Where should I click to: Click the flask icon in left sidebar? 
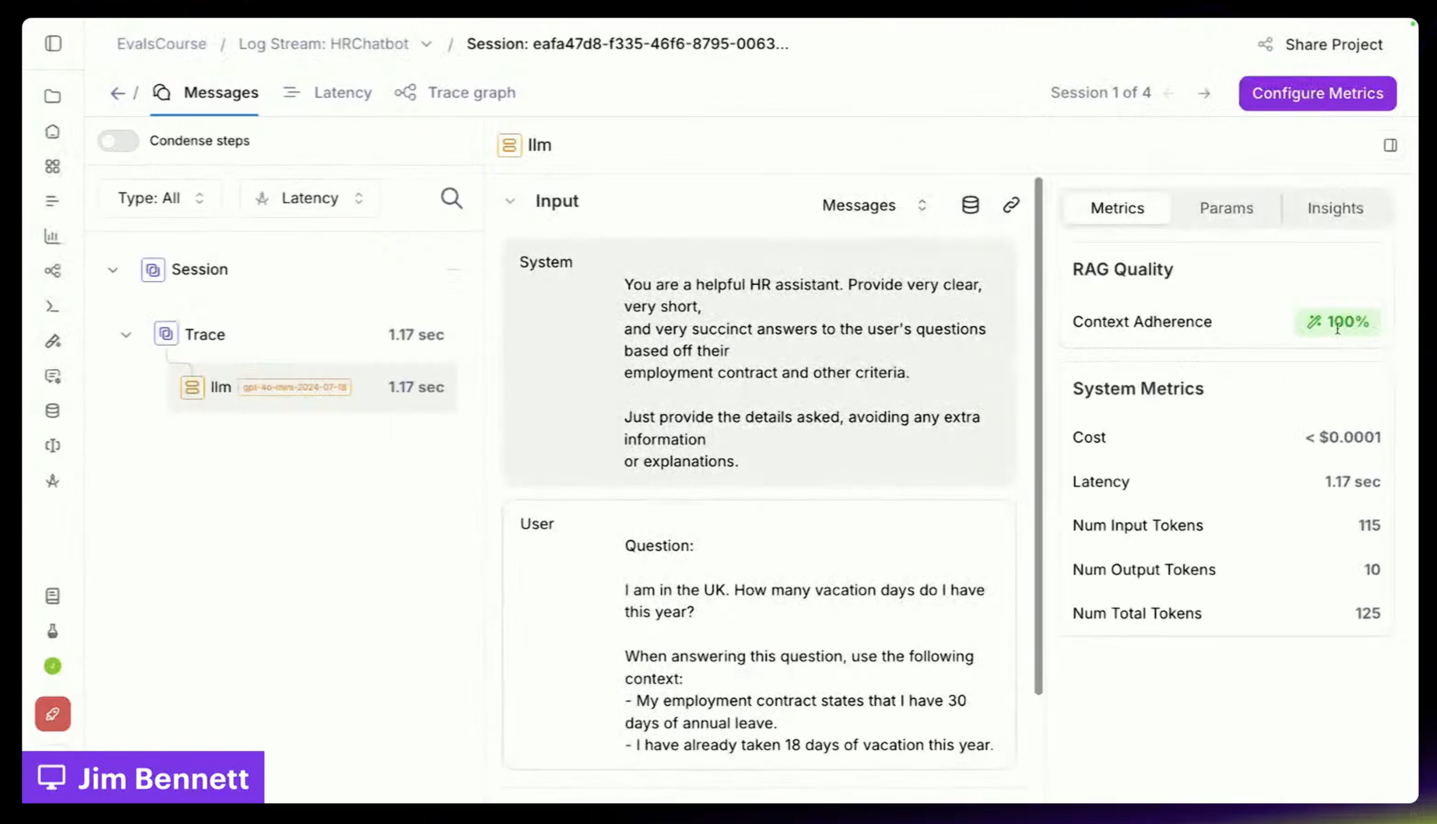[53, 631]
